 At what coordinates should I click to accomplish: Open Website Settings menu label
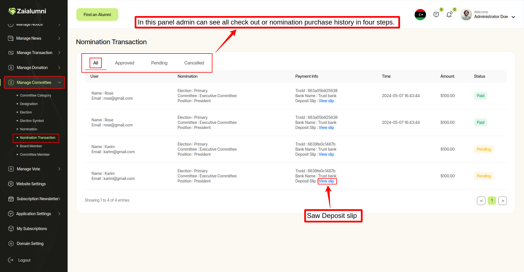31,184
